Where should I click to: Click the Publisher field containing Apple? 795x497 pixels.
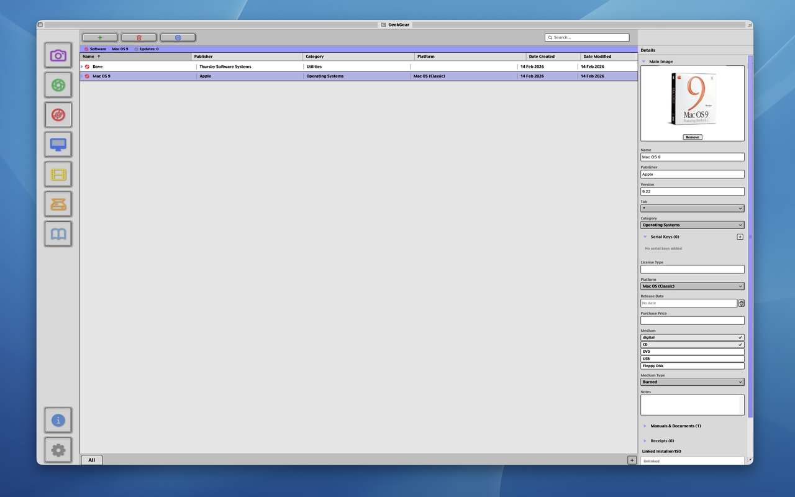coord(693,175)
